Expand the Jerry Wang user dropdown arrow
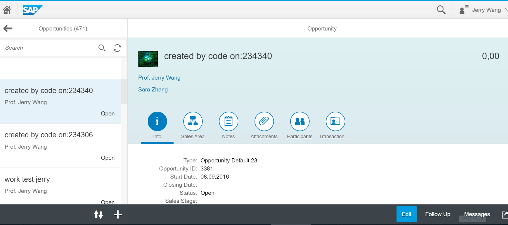The width and height of the screenshot is (508, 225). coord(506,10)
